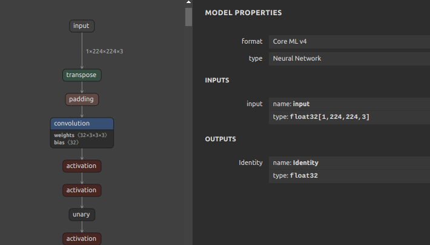
Task: Select the padding layer node
Action: (82, 99)
